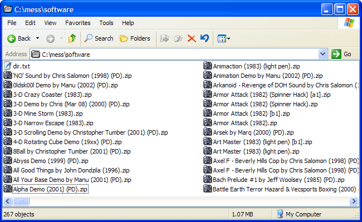Viewport: 362px width, 222px height.
Task: Click the folder icon in address bar
Action: 36,54
